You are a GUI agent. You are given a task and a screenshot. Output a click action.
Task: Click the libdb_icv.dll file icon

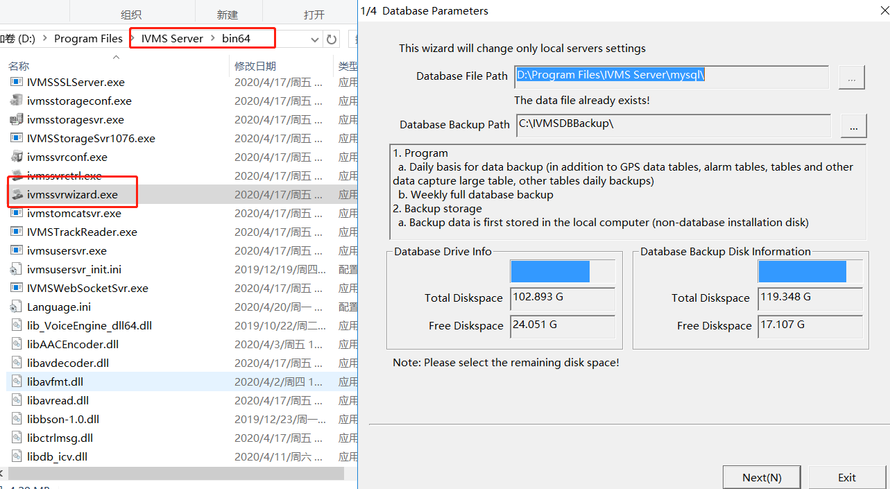17,456
